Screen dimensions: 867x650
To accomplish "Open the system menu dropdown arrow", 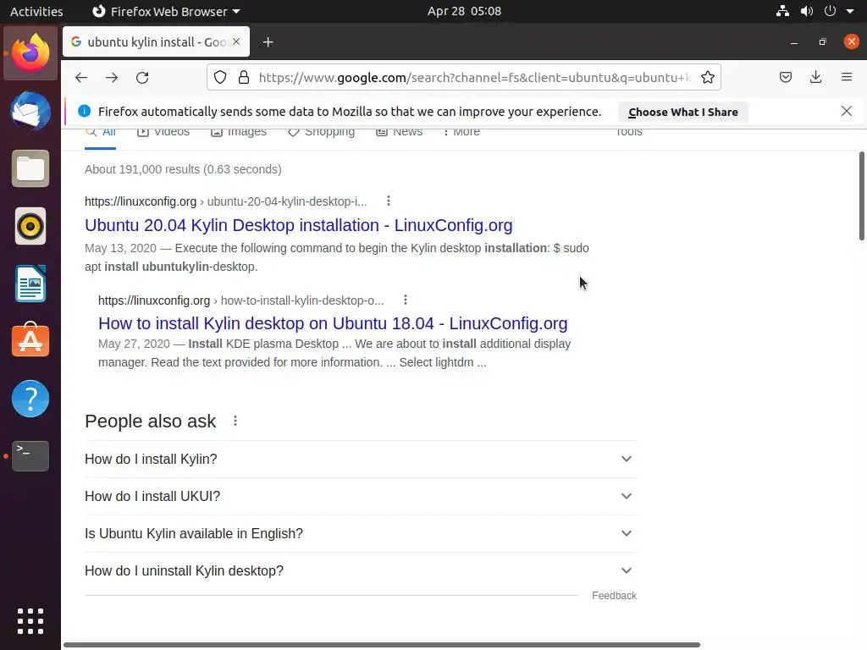I will (850, 11).
